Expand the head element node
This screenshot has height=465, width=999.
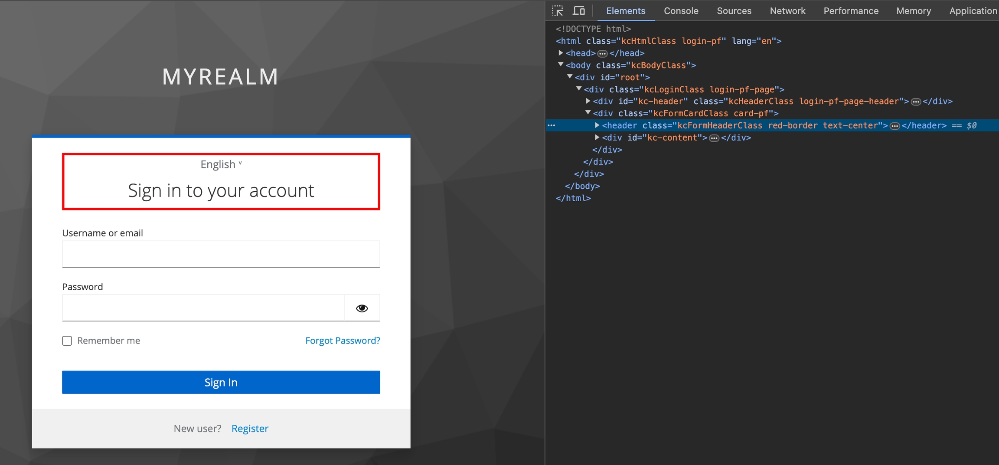(561, 53)
